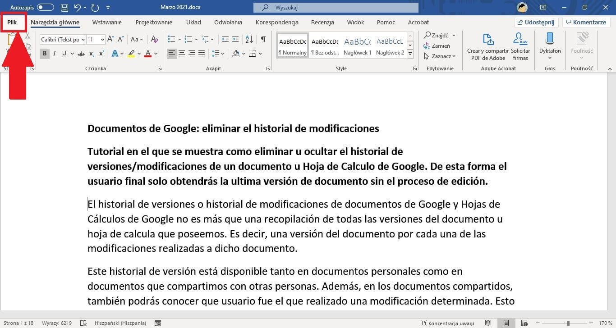Click the Save disk icon

(x=64, y=8)
